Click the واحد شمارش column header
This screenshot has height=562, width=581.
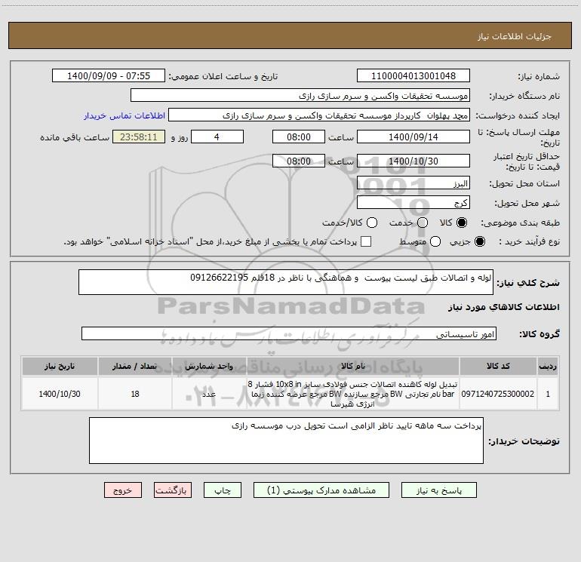pyautogui.click(x=209, y=366)
